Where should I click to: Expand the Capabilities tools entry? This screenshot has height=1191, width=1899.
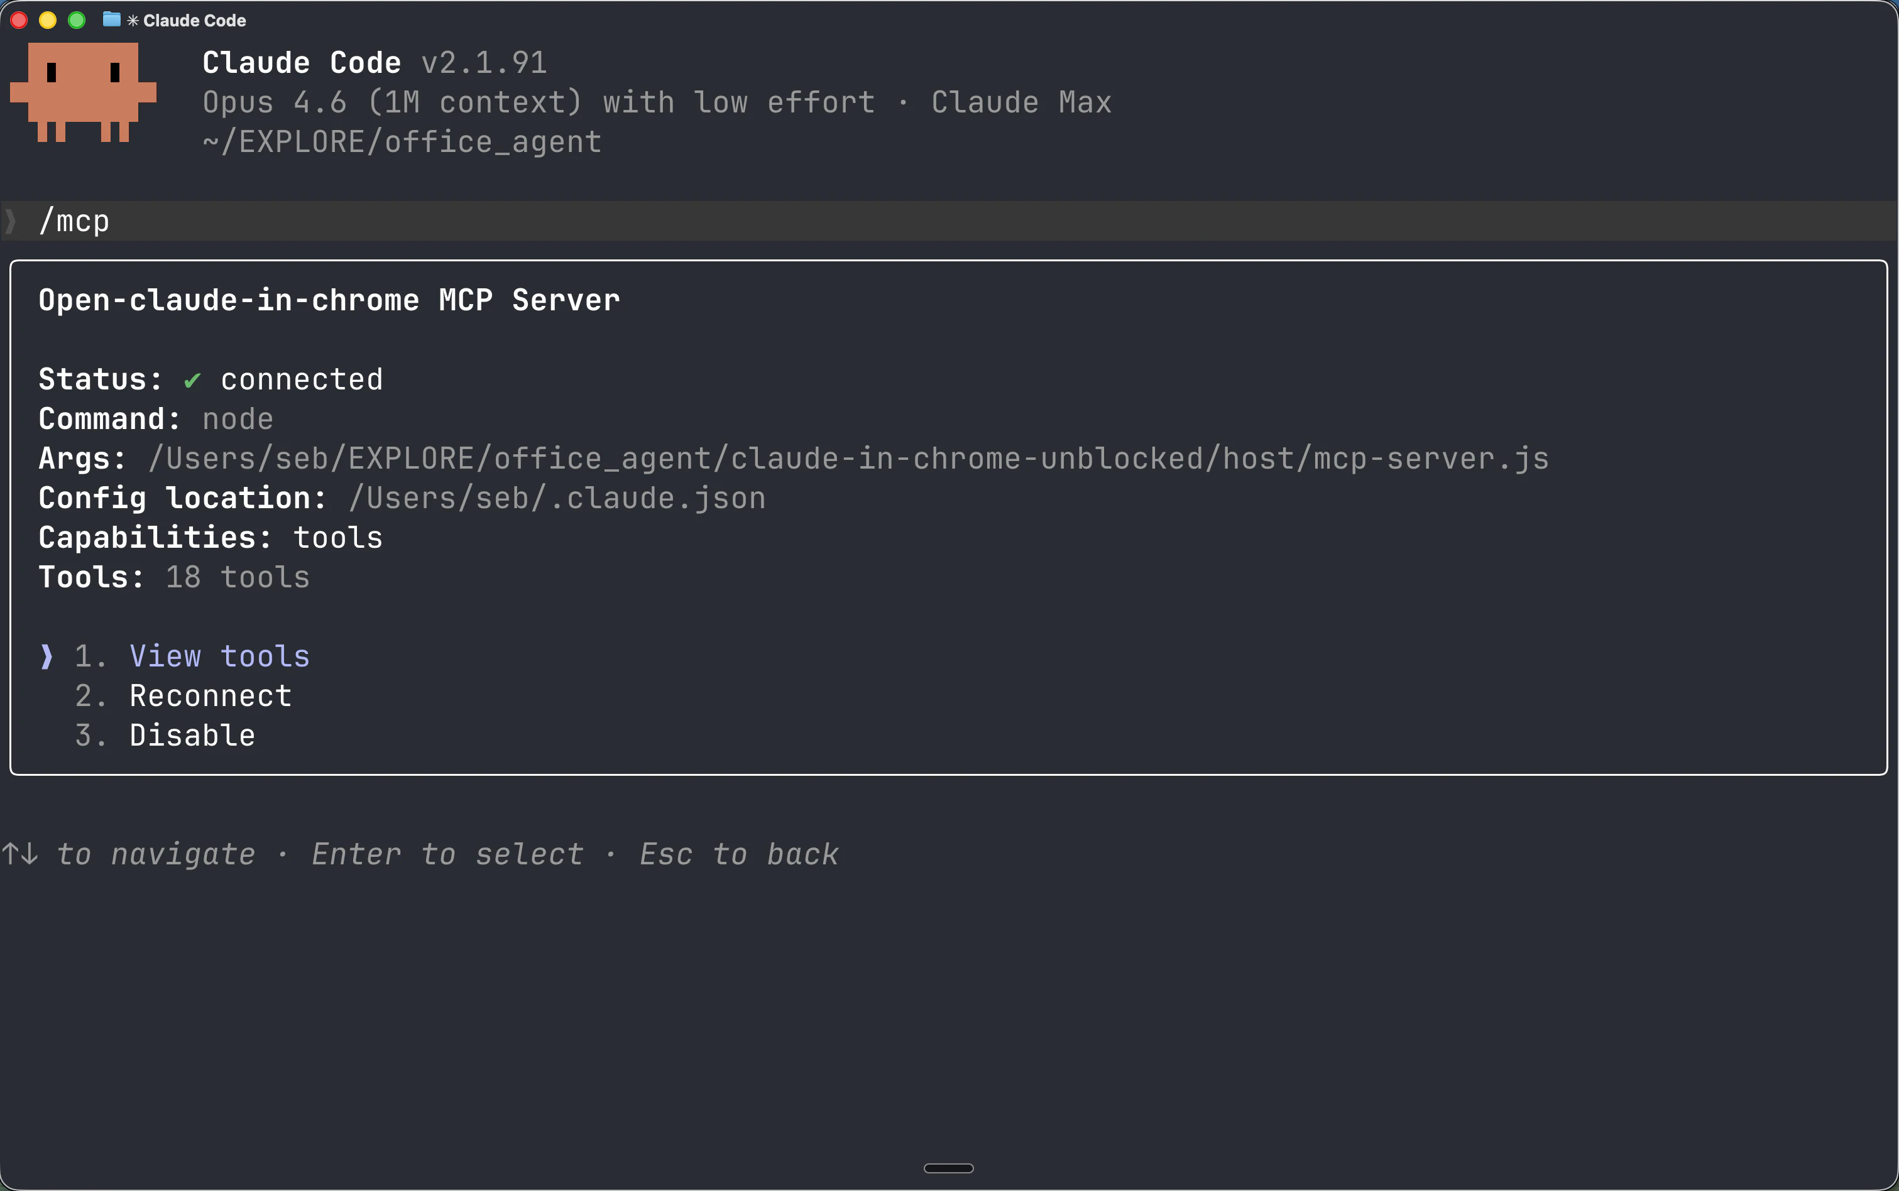point(337,537)
